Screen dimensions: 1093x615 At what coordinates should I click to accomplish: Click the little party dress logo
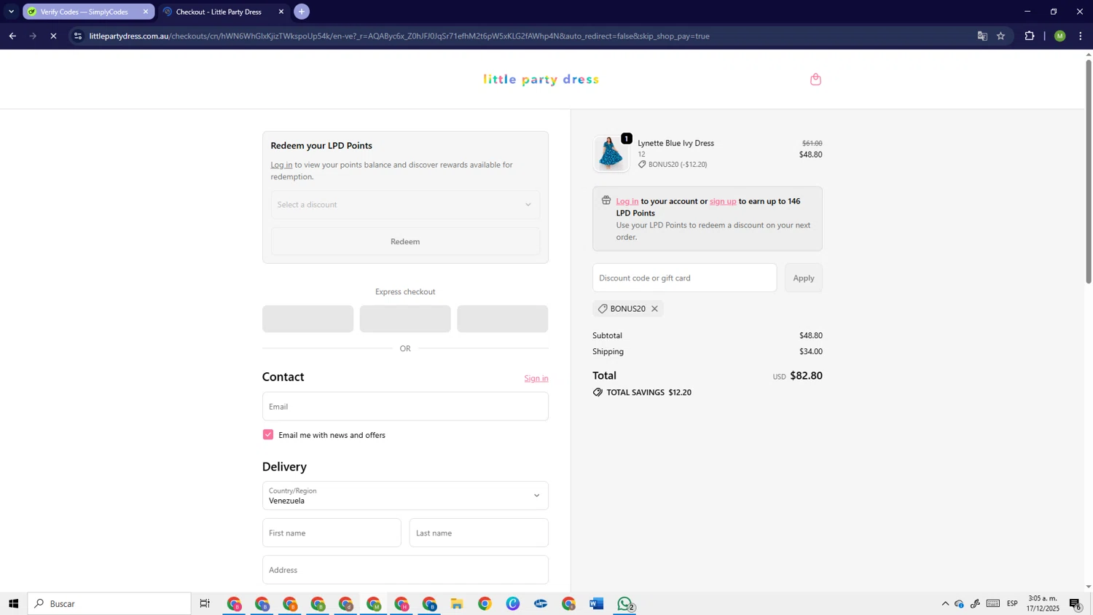(x=541, y=79)
